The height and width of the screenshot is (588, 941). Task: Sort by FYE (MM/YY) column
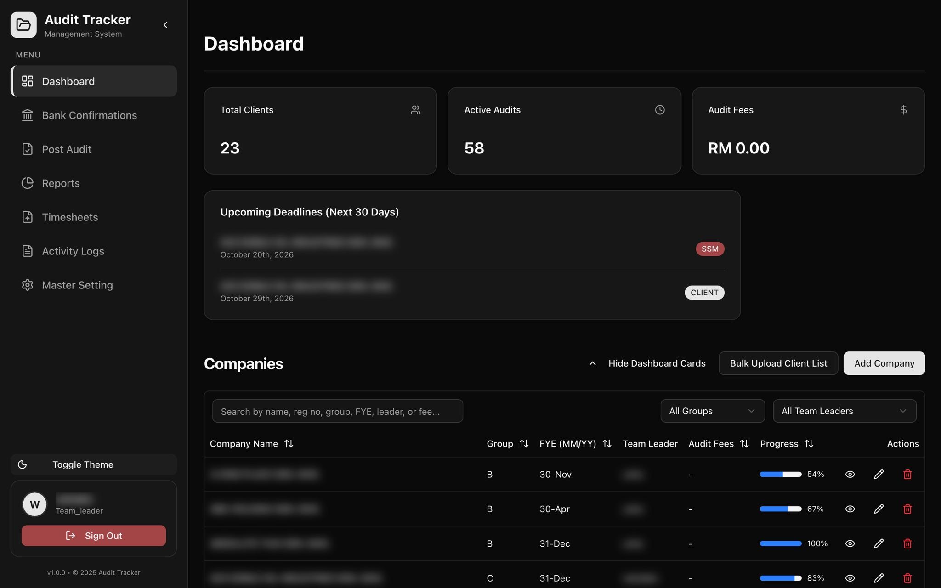(x=576, y=444)
